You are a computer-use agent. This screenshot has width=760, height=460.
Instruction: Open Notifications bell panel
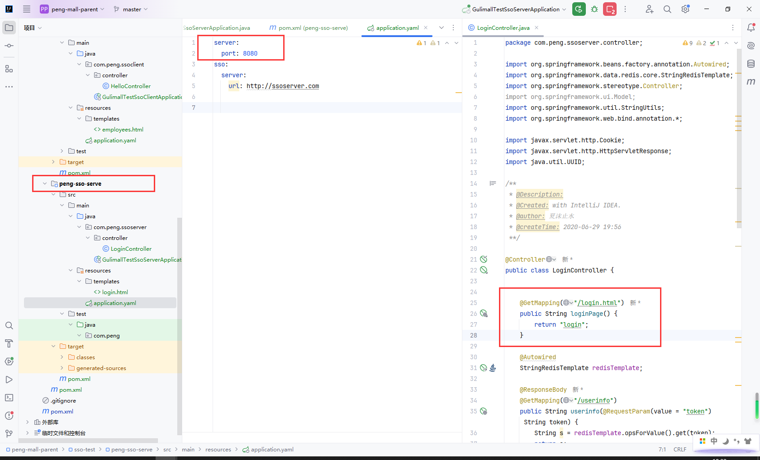point(751,28)
